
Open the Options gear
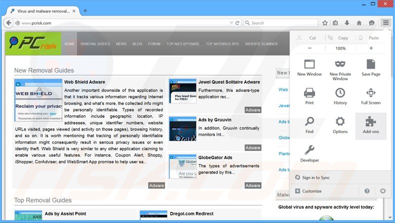tap(340, 125)
